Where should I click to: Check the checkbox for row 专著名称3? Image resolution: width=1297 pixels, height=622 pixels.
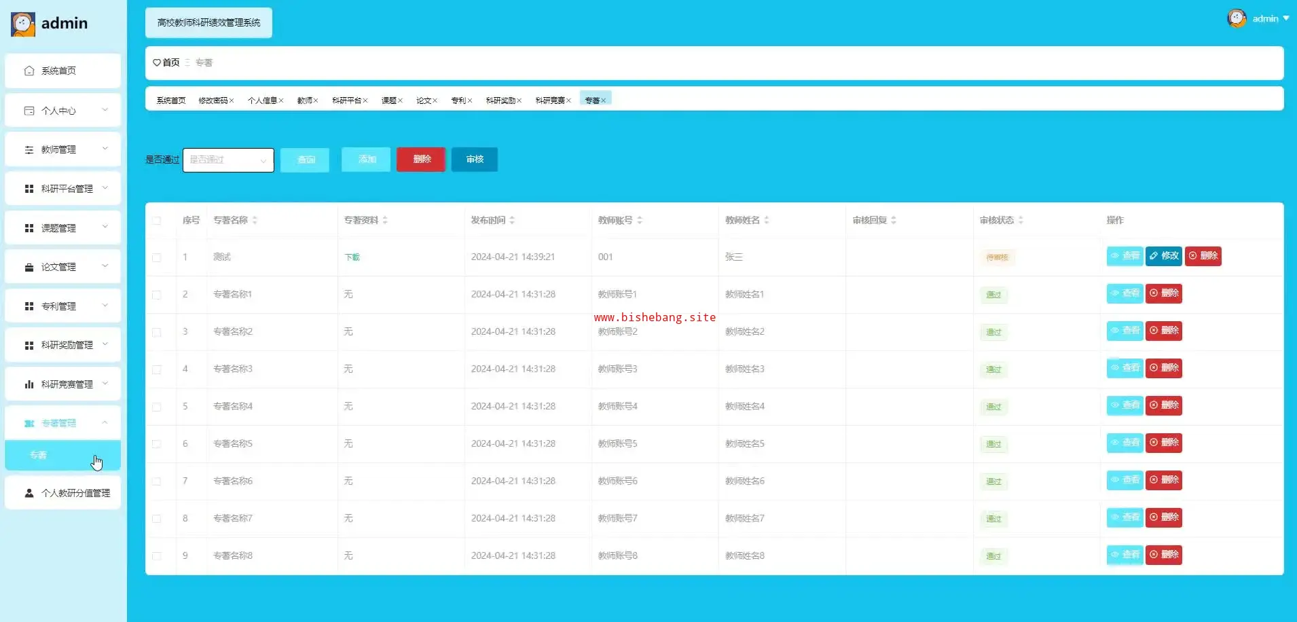157,370
